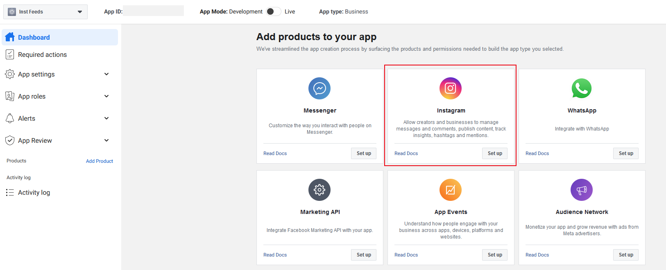Click Set up for App Events
The width and height of the screenshot is (666, 270).
pos(495,255)
